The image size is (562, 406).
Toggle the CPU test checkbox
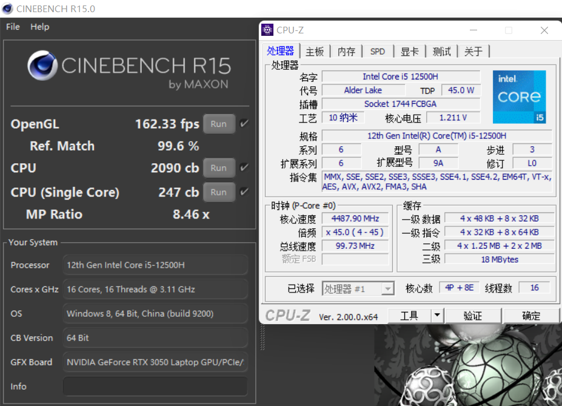point(244,167)
